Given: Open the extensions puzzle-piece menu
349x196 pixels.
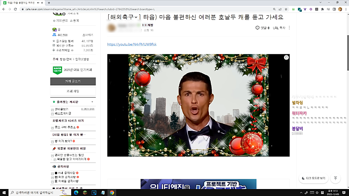Looking at the screenshot, I should pos(322,9).
